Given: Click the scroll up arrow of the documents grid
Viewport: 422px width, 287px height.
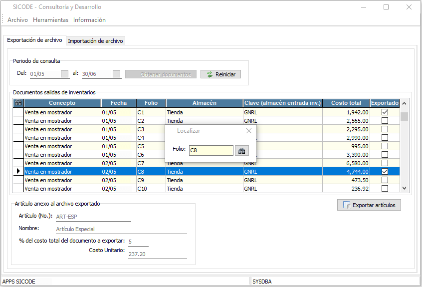Looking at the screenshot, I should click(405, 103).
